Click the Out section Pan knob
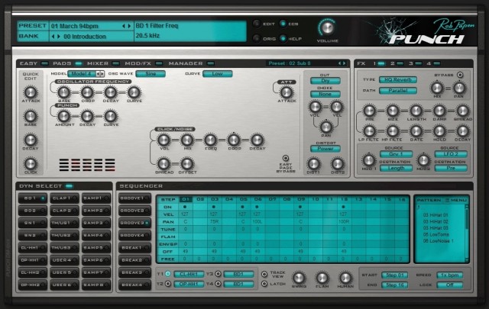 point(325,127)
